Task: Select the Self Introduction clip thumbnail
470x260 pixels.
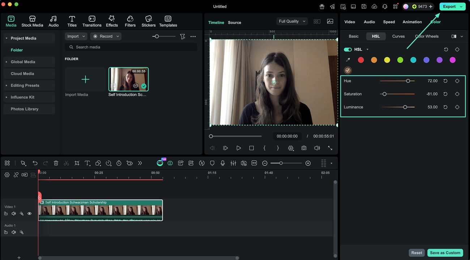Action: click(128, 79)
